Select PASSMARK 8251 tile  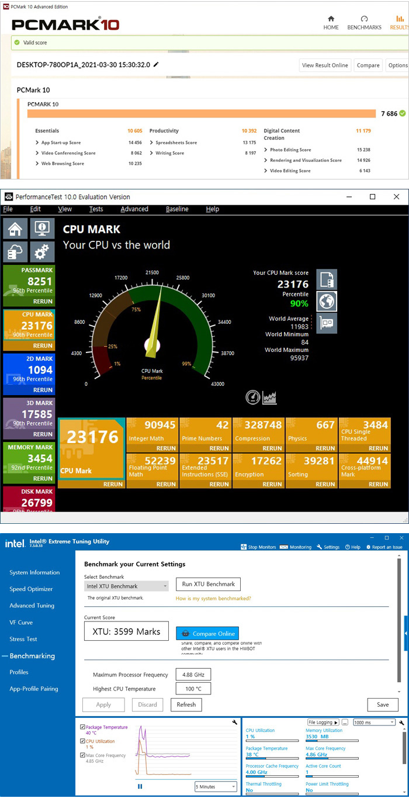pyautogui.click(x=29, y=285)
